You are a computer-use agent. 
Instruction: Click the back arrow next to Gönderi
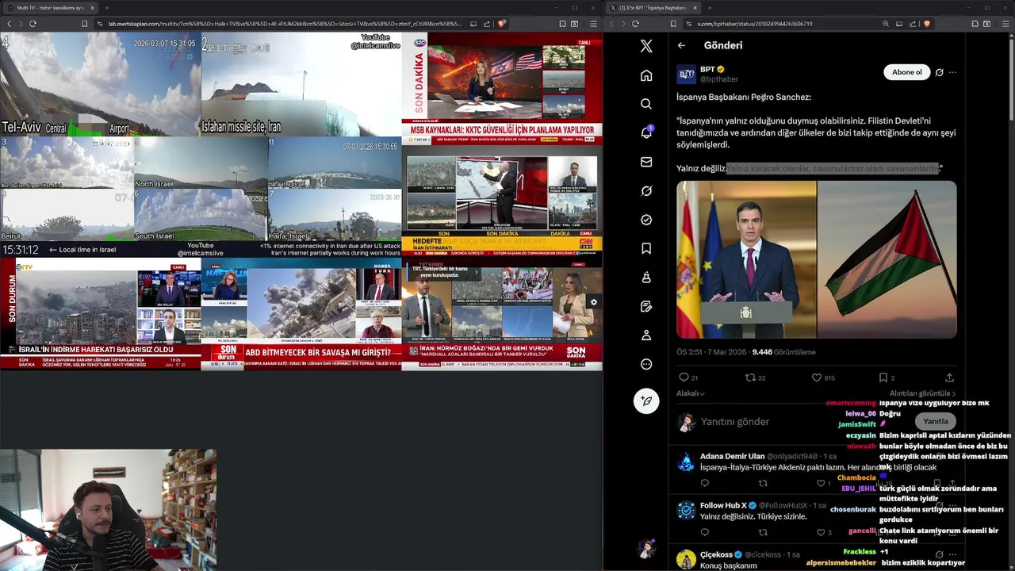(681, 45)
